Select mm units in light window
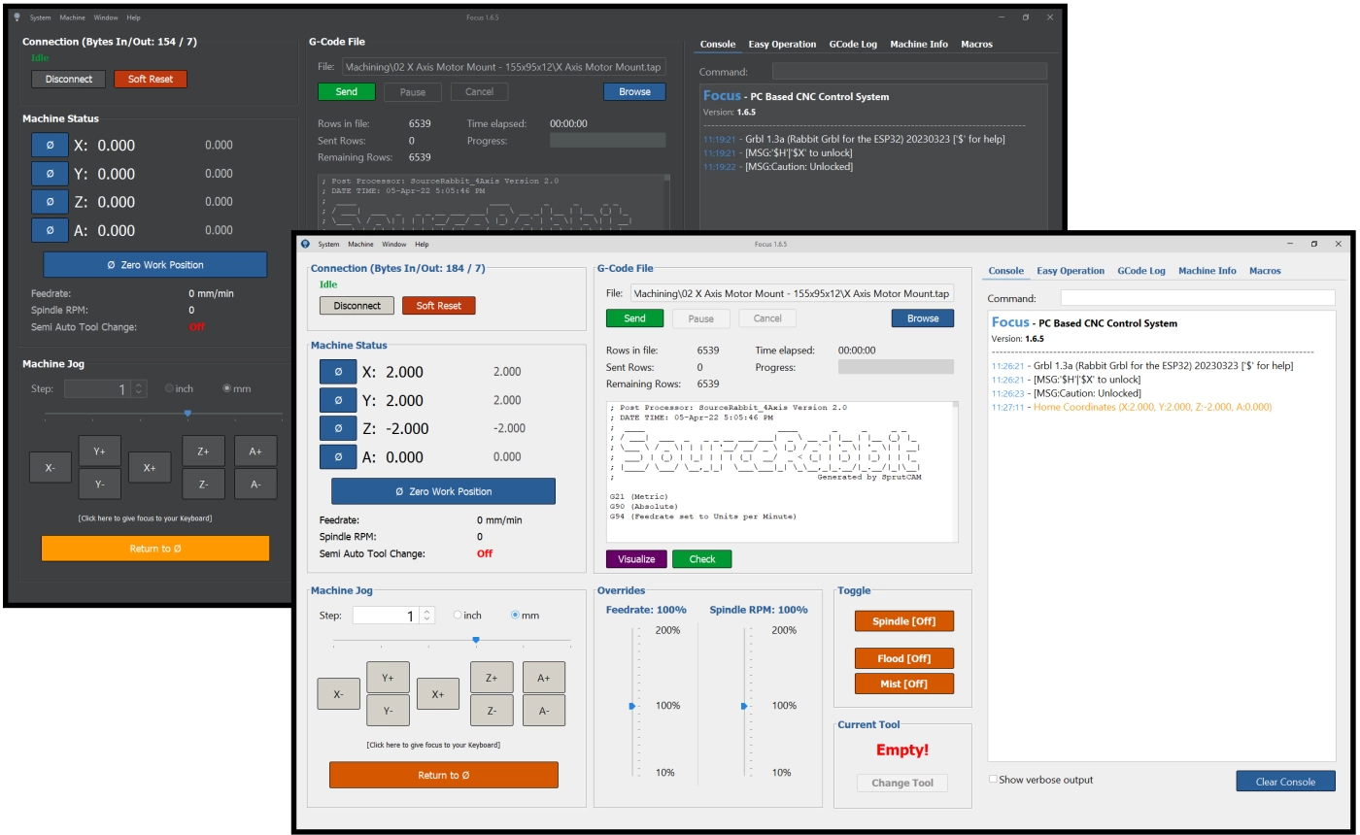The image size is (1360, 835). tap(516, 616)
